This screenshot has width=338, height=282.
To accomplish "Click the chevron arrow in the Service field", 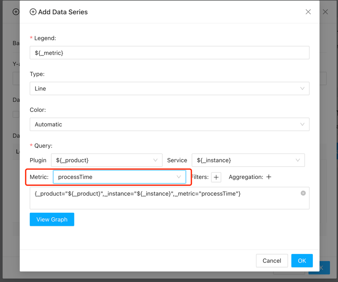I will pos(297,160).
